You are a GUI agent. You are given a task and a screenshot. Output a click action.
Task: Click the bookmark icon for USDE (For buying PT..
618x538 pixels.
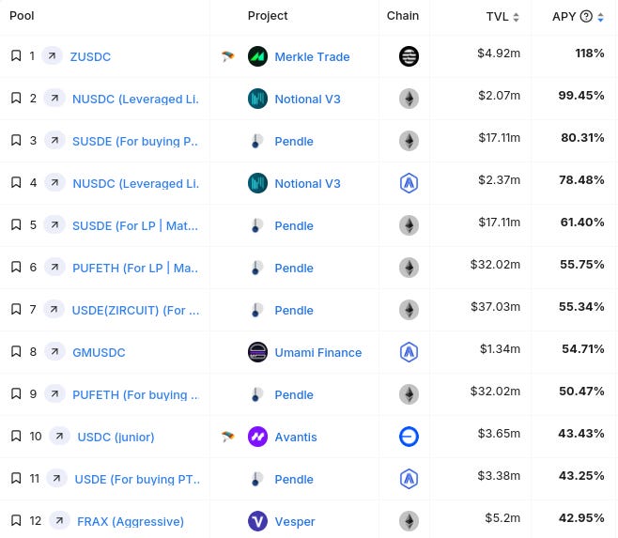point(16,478)
